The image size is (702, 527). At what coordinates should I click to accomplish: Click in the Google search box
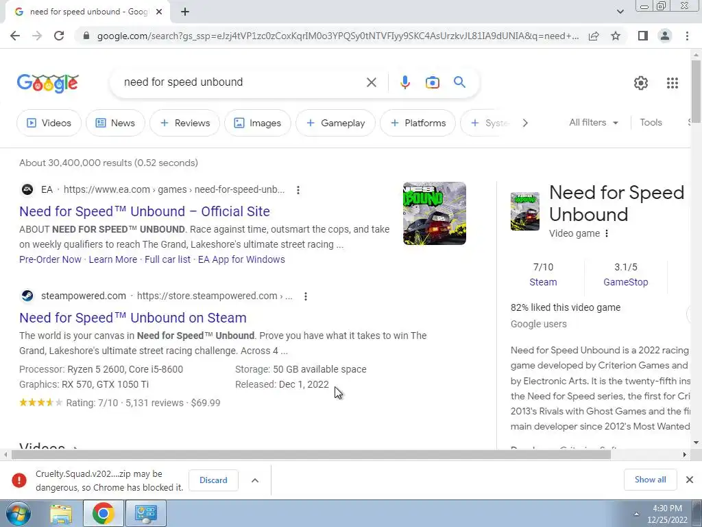[x=242, y=82]
